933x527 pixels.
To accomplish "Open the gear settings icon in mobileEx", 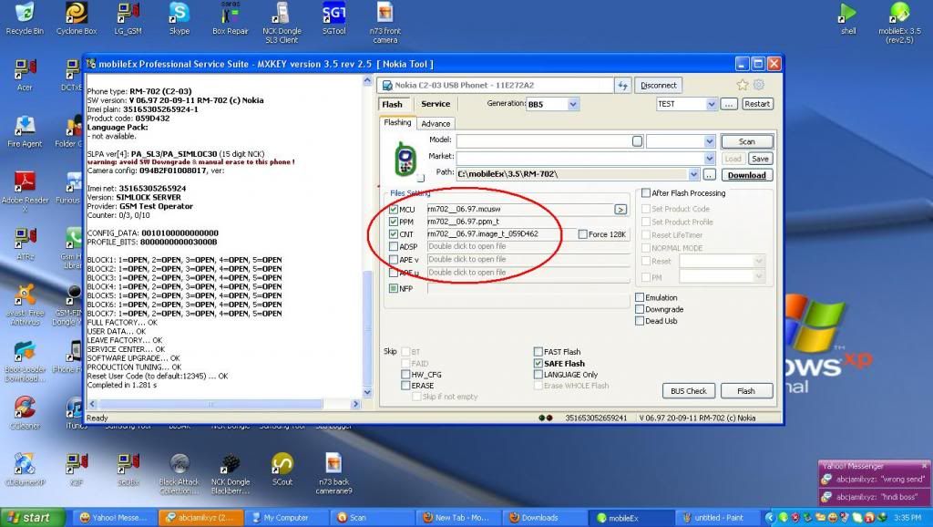I will 759,85.
